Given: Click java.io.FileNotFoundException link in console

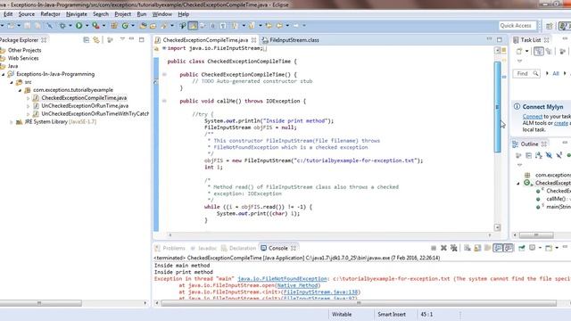Looking at the screenshot, I should pos(282,279).
